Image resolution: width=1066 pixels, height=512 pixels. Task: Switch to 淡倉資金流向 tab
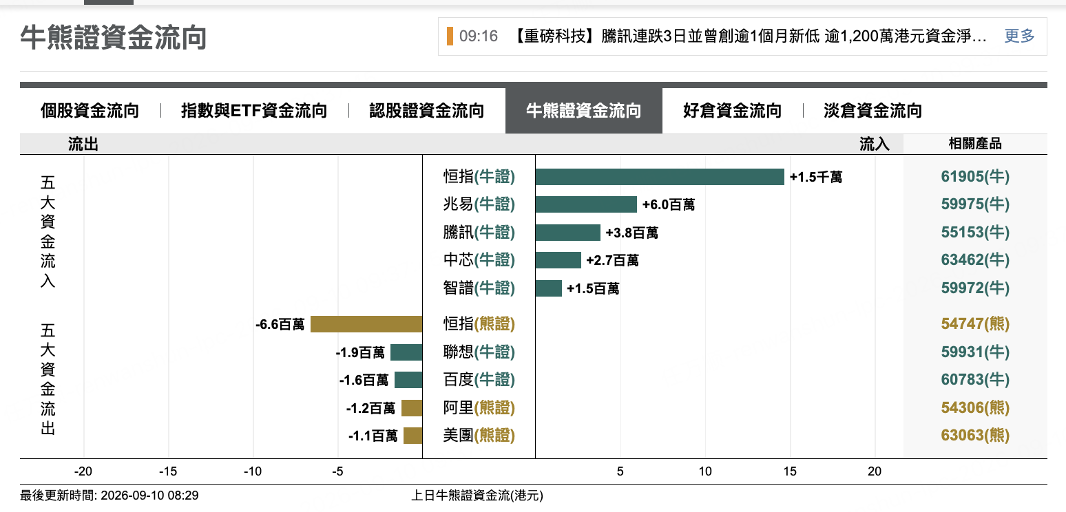coord(872,110)
